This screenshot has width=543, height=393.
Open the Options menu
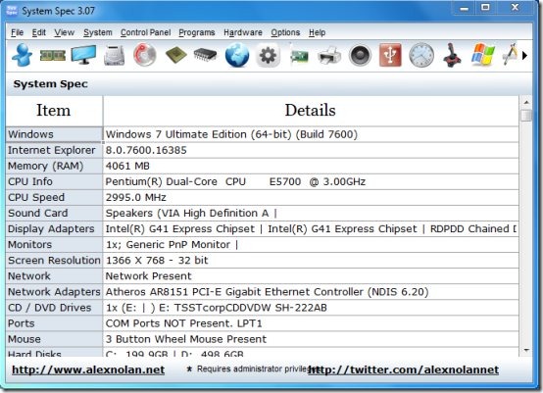coord(285,32)
